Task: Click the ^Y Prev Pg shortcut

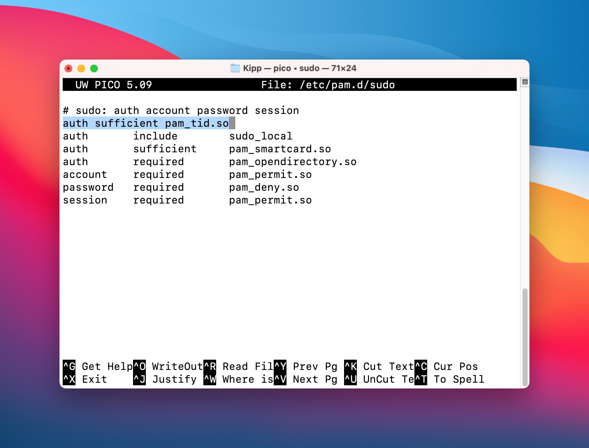Action: point(306,366)
